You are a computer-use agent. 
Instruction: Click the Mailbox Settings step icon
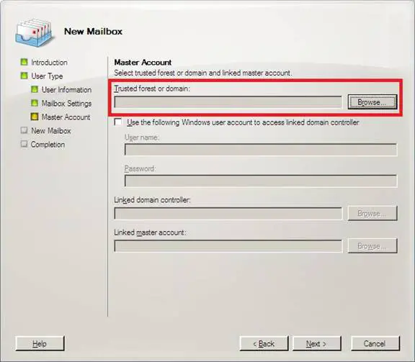coord(35,103)
